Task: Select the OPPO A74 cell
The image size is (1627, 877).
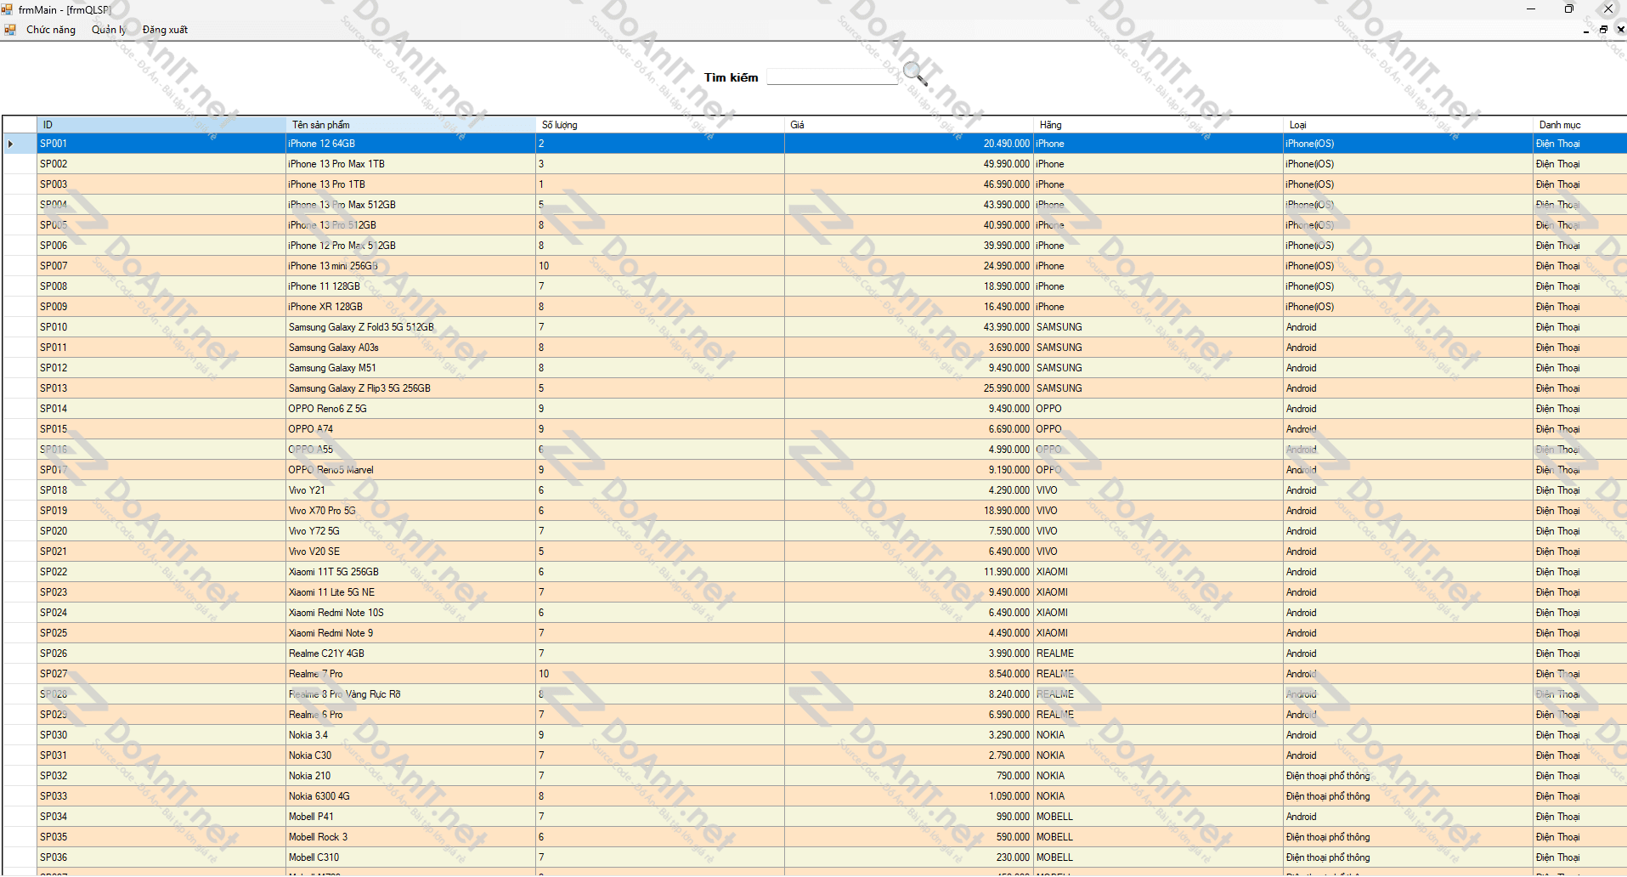Action: (x=411, y=429)
